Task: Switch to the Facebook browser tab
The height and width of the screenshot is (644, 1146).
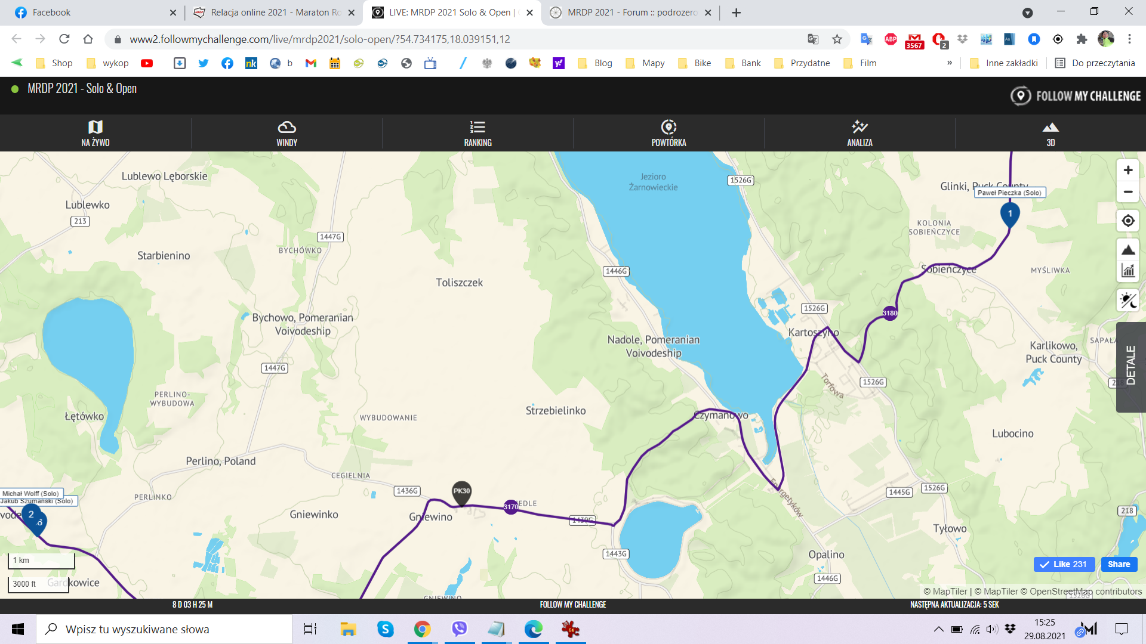Action: tap(95, 13)
